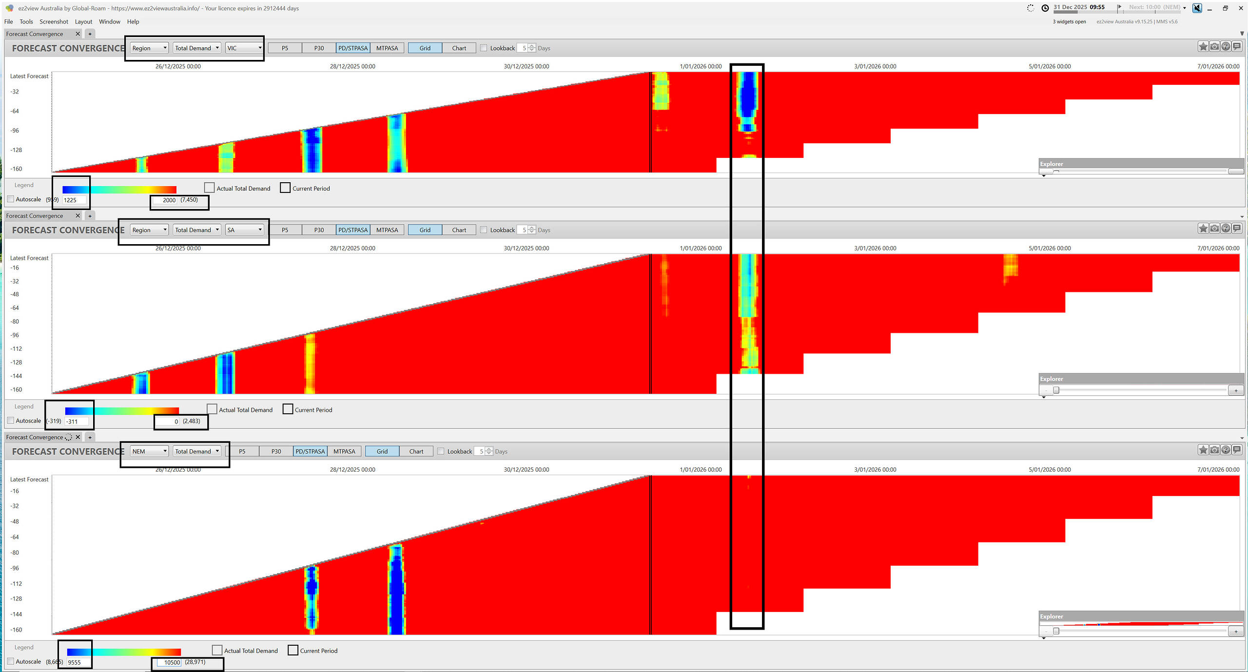Click the mute sound speaker icon
The width and height of the screenshot is (1248, 672).
click(x=1197, y=8)
